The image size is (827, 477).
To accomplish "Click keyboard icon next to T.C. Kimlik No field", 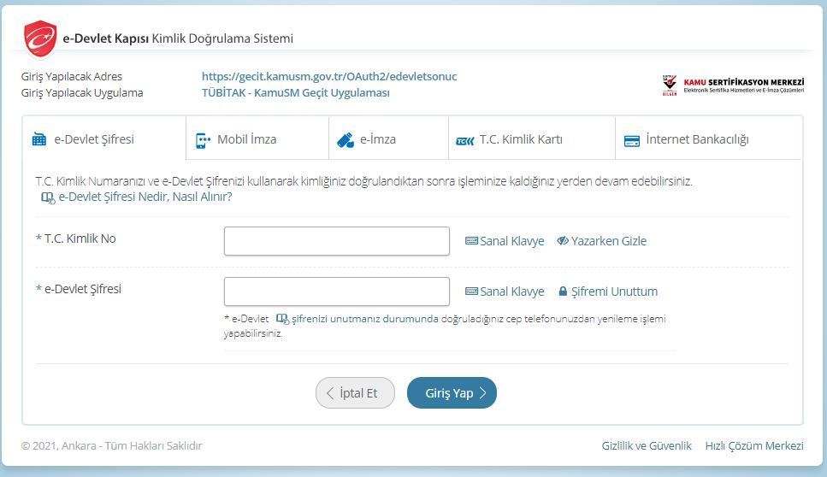I will [471, 241].
